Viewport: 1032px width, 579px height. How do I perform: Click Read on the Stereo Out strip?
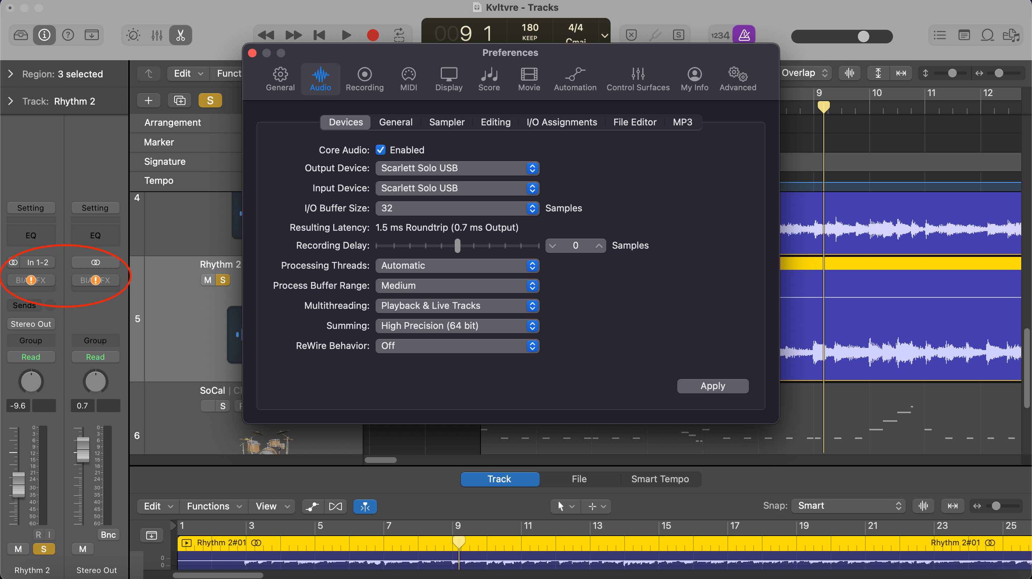click(95, 357)
